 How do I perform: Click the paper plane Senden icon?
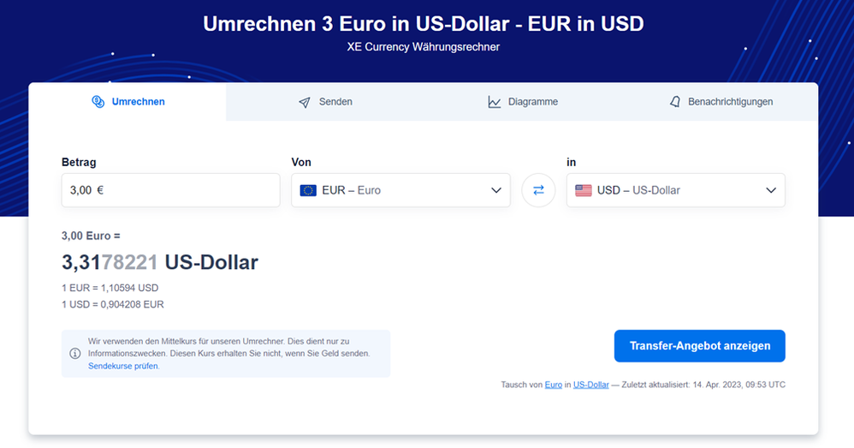[305, 102]
